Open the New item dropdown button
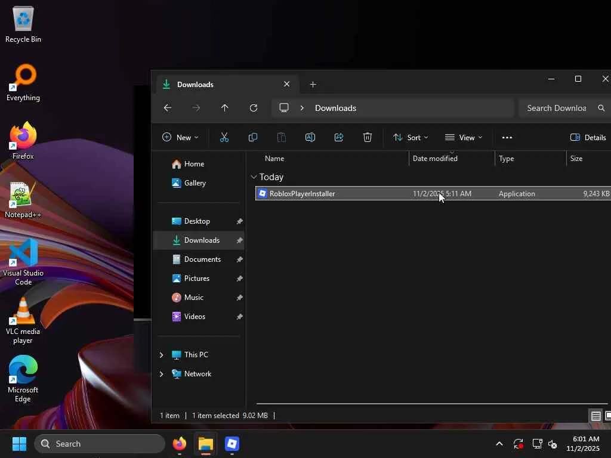 click(180, 138)
